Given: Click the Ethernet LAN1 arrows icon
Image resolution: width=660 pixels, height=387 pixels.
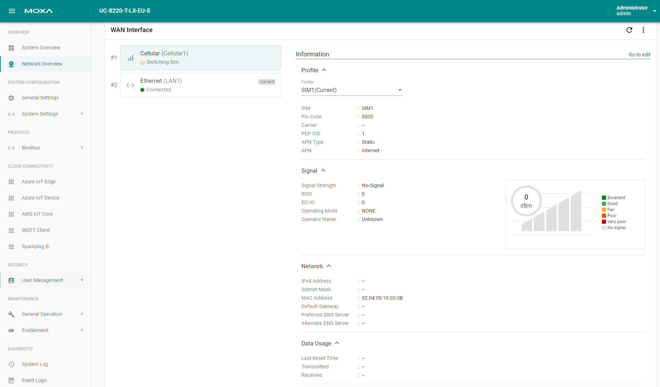Looking at the screenshot, I should click(130, 85).
